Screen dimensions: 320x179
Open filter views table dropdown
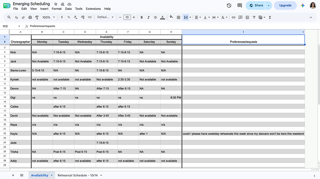pos(262,17)
